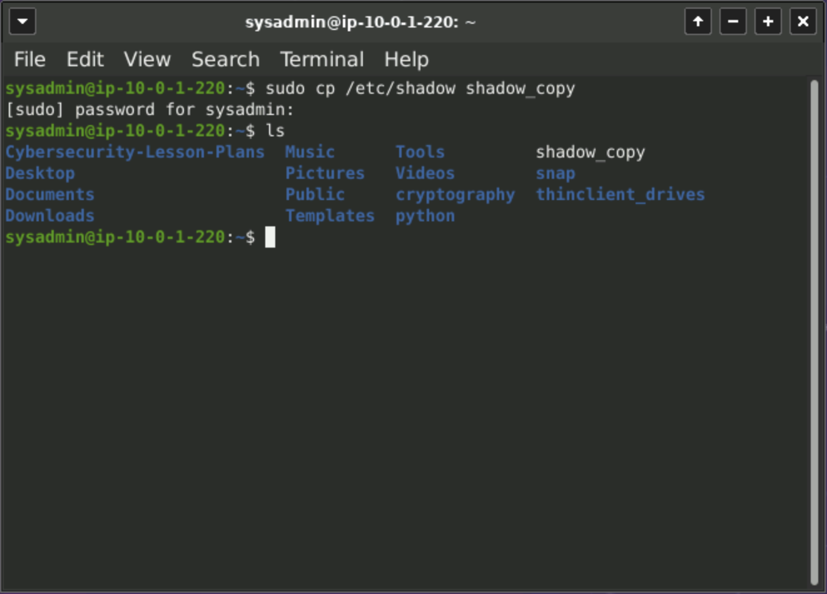Maximize the terminal using the plus button
The height and width of the screenshot is (594, 827).
(768, 22)
